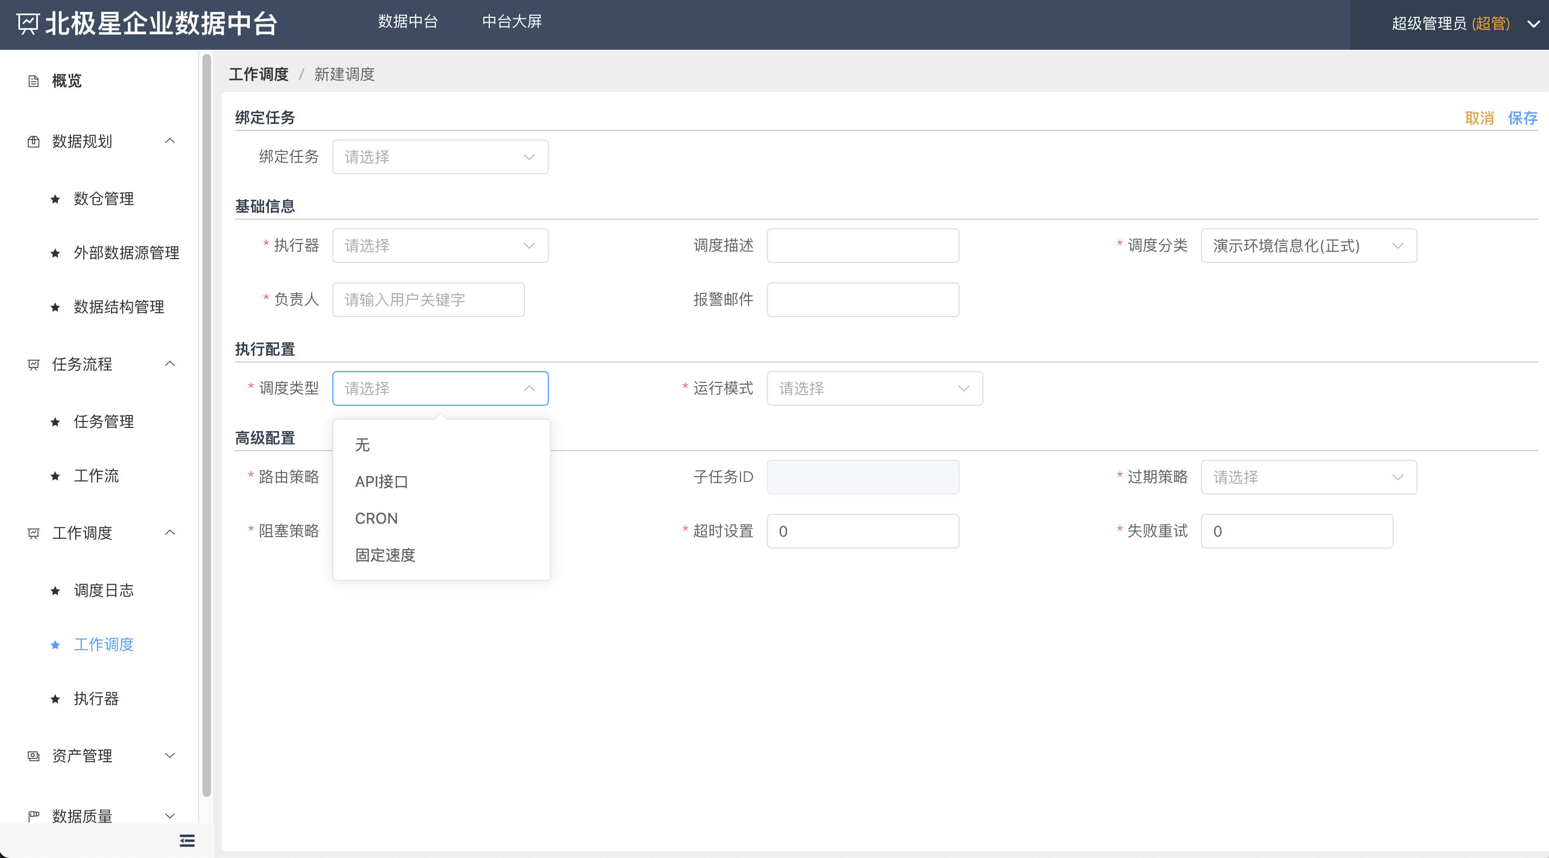Click the 工作调度 group icon in sidebar
Screen dimensions: 1549x858
pos(34,533)
